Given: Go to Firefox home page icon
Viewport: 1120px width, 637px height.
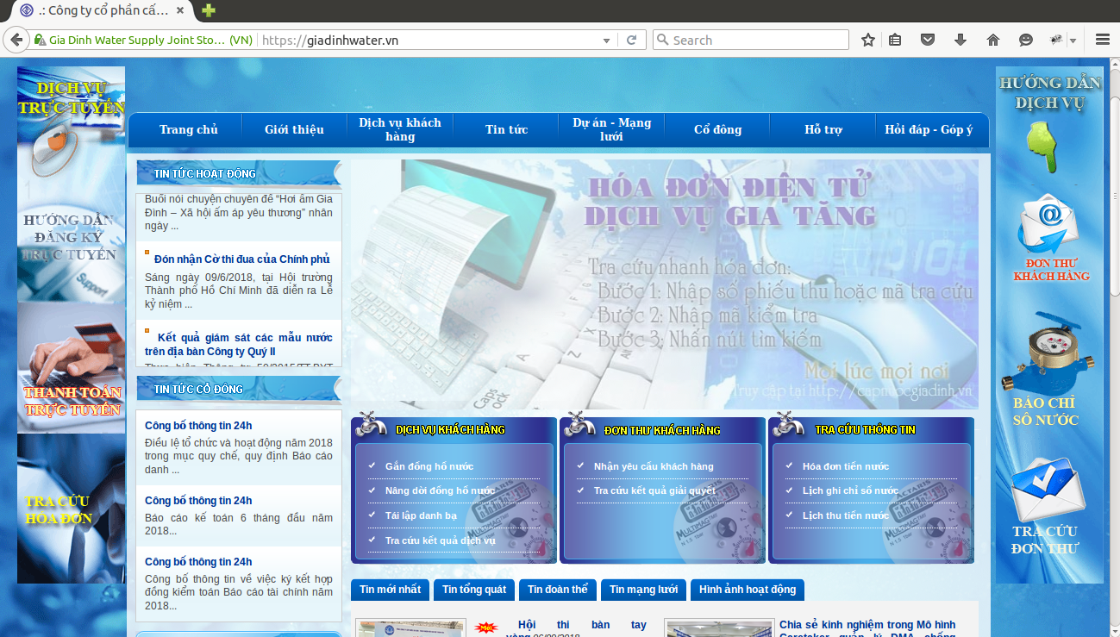Looking at the screenshot, I should pyautogui.click(x=993, y=40).
